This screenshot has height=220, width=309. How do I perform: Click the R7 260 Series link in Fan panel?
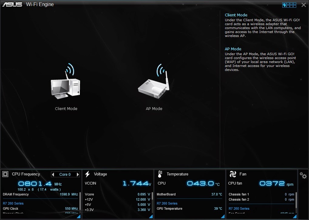tap(239, 208)
